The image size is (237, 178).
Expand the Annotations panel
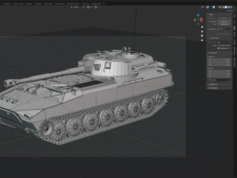213,88
